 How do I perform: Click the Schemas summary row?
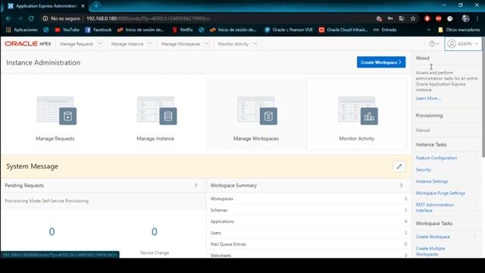click(308, 210)
